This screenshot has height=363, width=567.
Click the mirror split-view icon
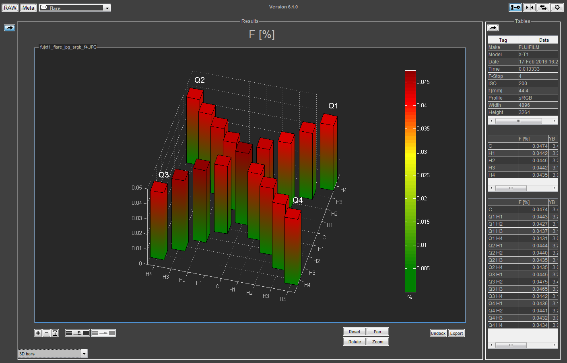[529, 7]
